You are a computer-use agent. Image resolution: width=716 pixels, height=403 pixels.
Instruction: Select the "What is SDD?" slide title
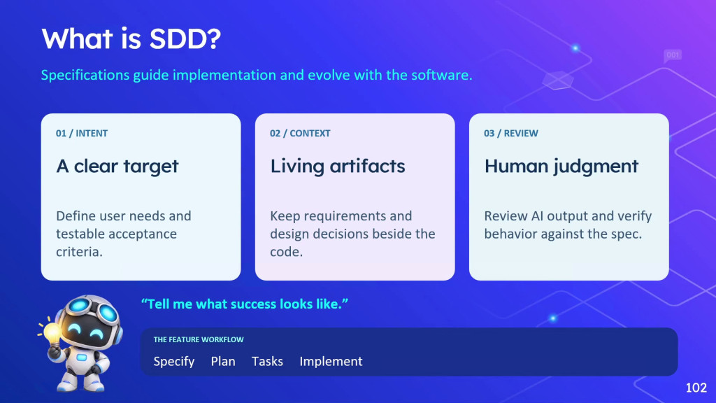pyautogui.click(x=131, y=38)
